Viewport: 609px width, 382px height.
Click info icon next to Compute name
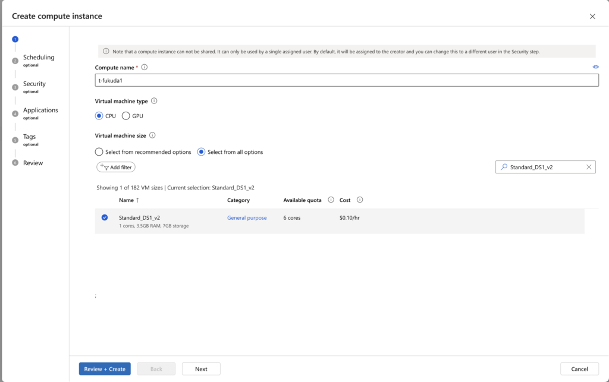coord(145,67)
